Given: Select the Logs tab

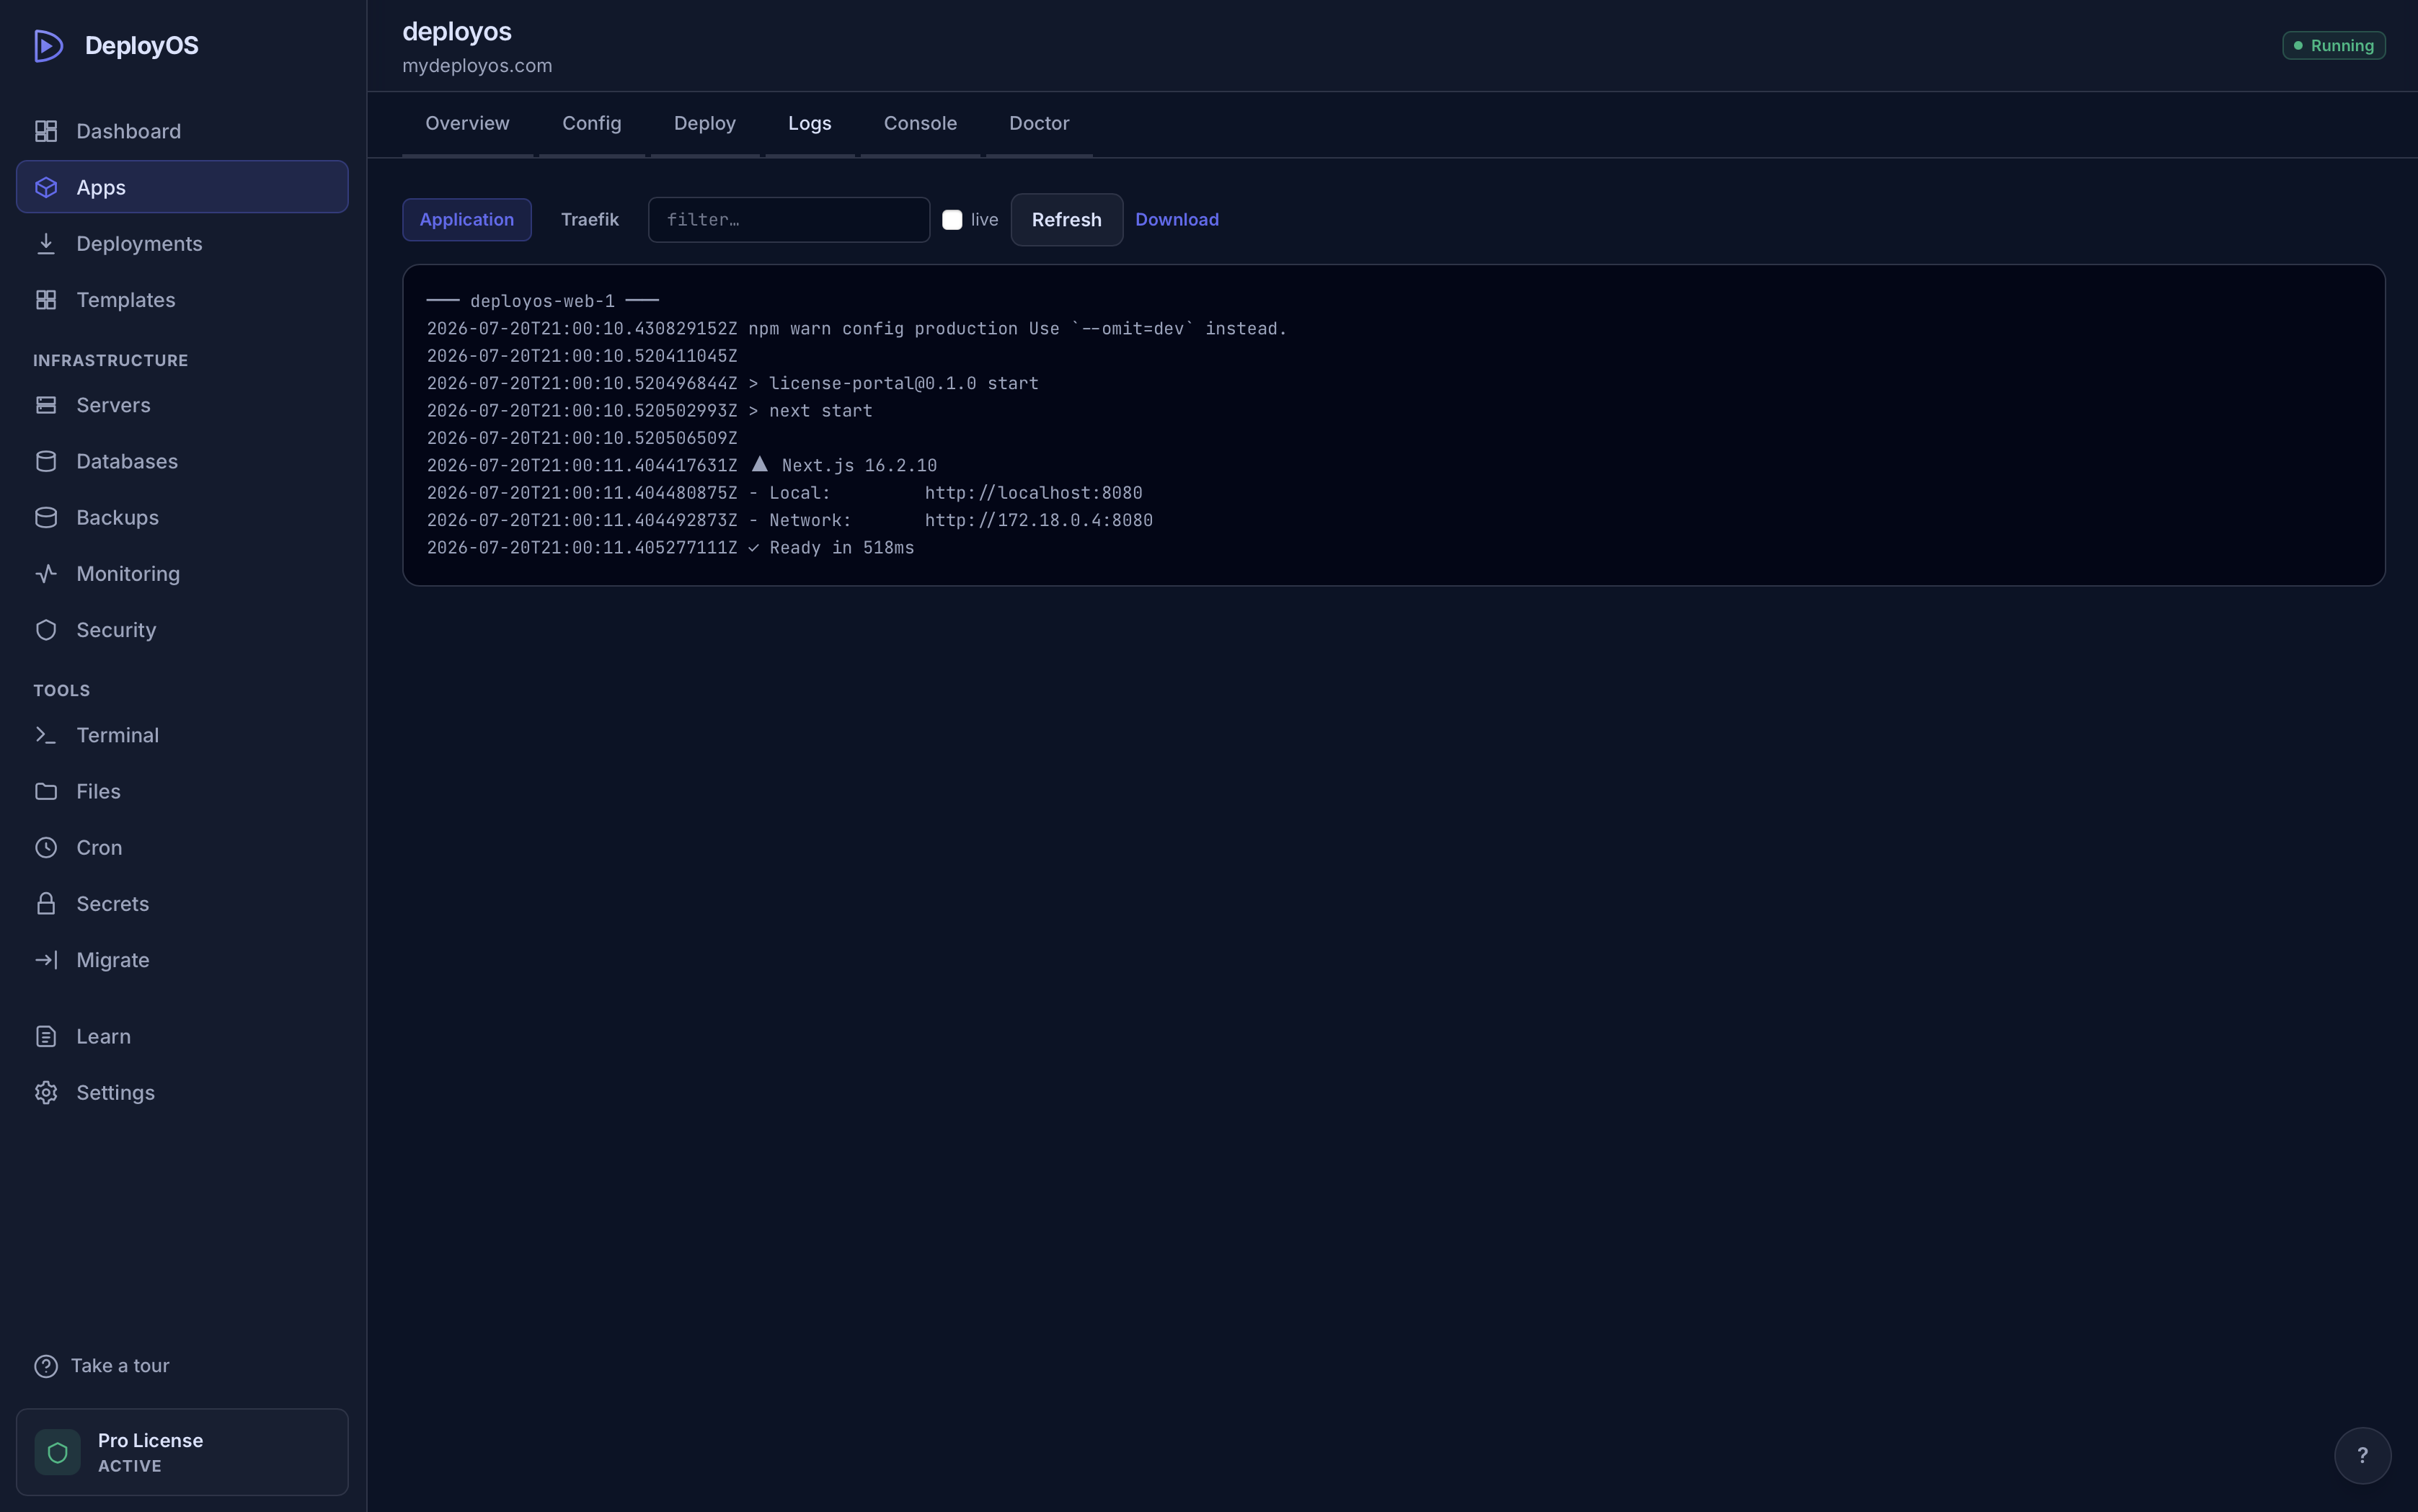Looking at the screenshot, I should tap(810, 123).
